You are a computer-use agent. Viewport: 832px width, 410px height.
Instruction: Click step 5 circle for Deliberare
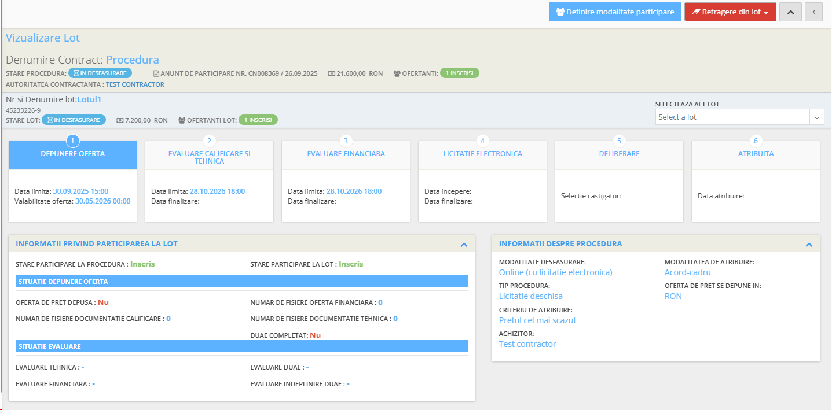point(619,141)
